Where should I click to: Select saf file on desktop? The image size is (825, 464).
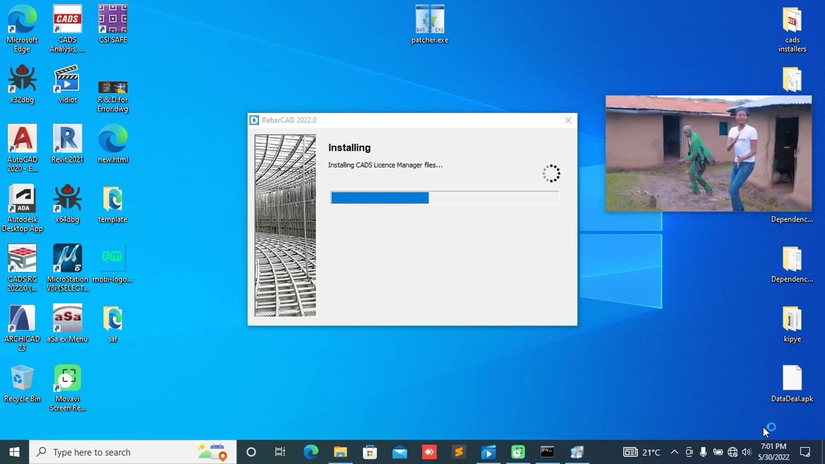click(x=113, y=324)
